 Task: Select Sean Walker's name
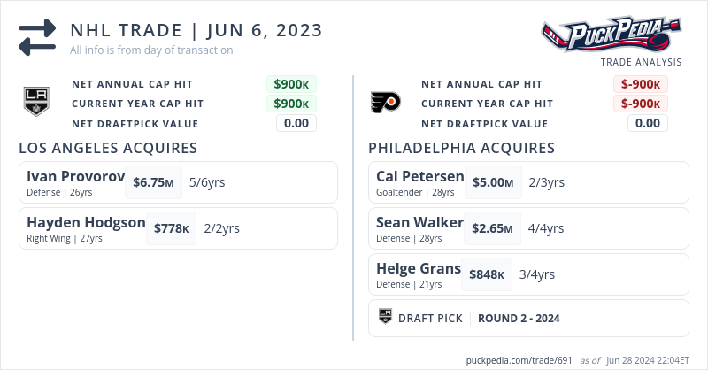(x=419, y=222)
